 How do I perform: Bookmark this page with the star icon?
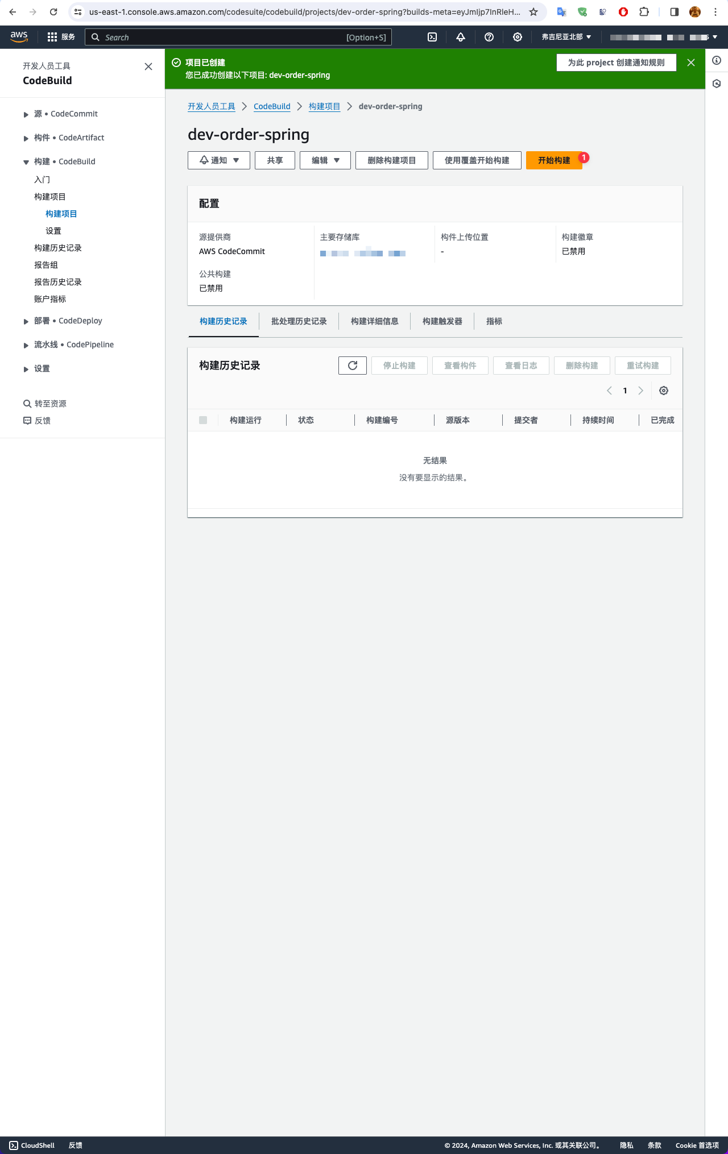(x=533, y=12)
